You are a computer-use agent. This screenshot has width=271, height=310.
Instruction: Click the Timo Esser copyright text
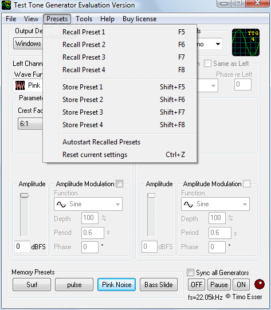[244, 297]
